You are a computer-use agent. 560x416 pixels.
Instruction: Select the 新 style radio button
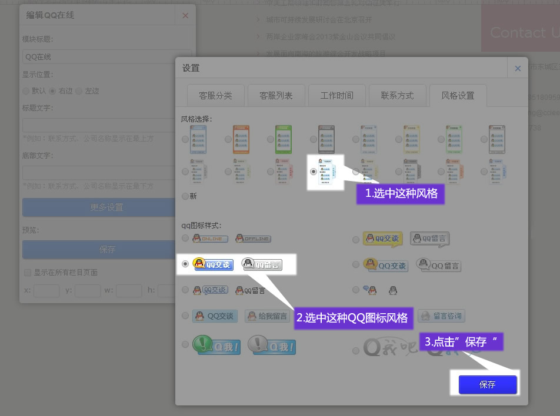point(185,196)
